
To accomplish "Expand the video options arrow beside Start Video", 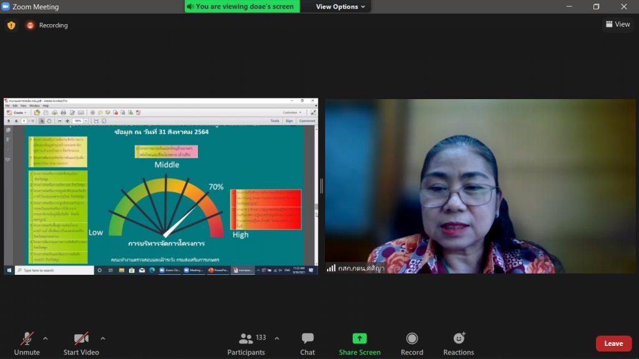I will pos(103,338).
